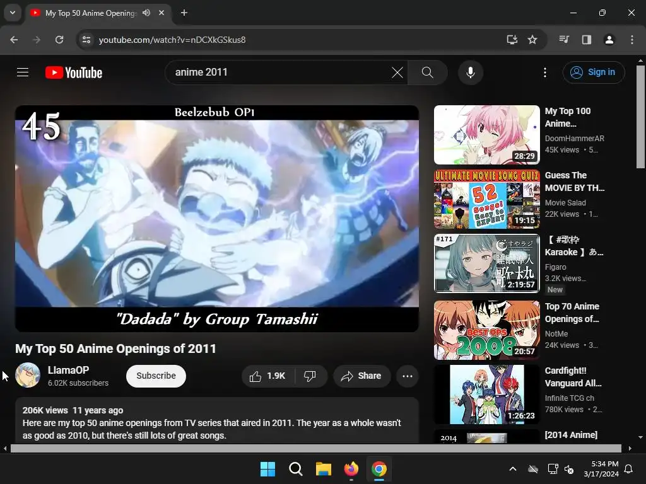
Task: Click the scroll right arrow at bottom
Action: (x=630, y=448)
